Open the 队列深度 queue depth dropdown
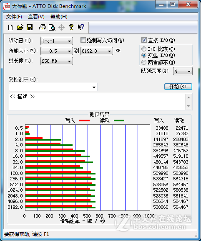Viewport: 201px width, 241px height. (x=183, y=71)
